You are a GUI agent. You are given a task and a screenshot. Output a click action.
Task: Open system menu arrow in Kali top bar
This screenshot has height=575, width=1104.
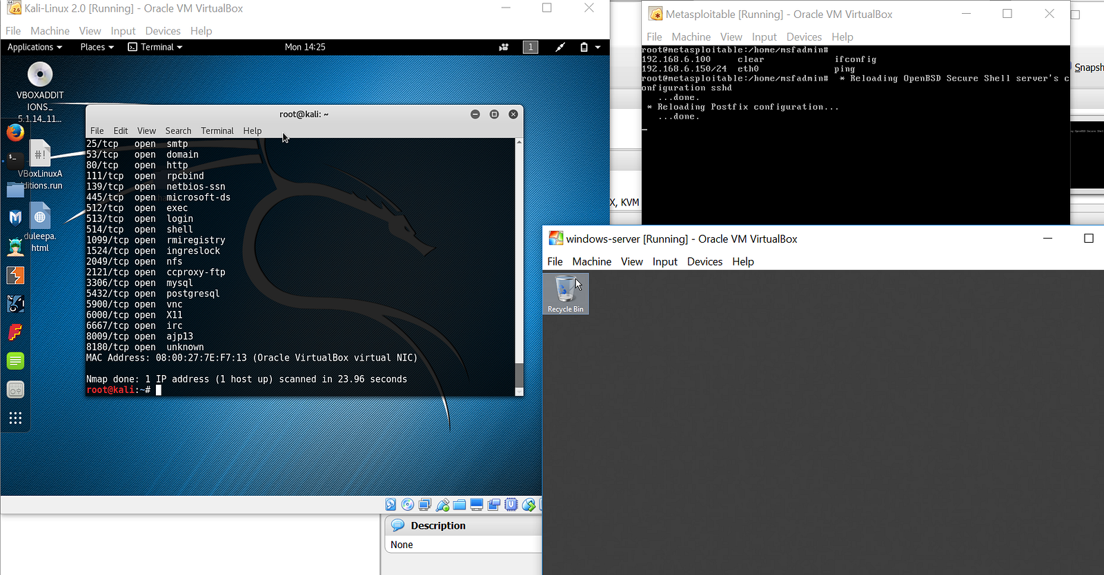pyautogui.click(x=598, y=47)
